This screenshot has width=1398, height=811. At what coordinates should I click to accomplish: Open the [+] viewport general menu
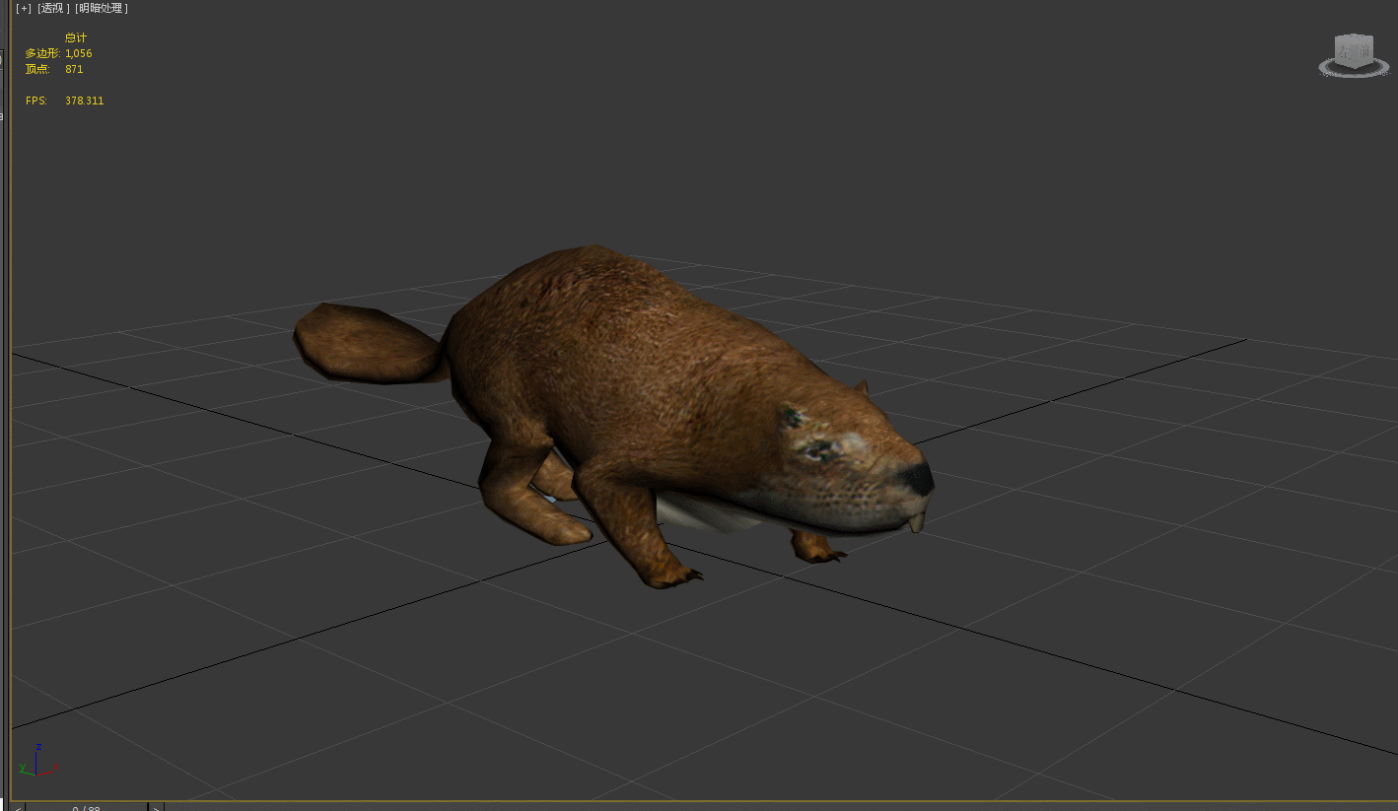click(23, 8)
